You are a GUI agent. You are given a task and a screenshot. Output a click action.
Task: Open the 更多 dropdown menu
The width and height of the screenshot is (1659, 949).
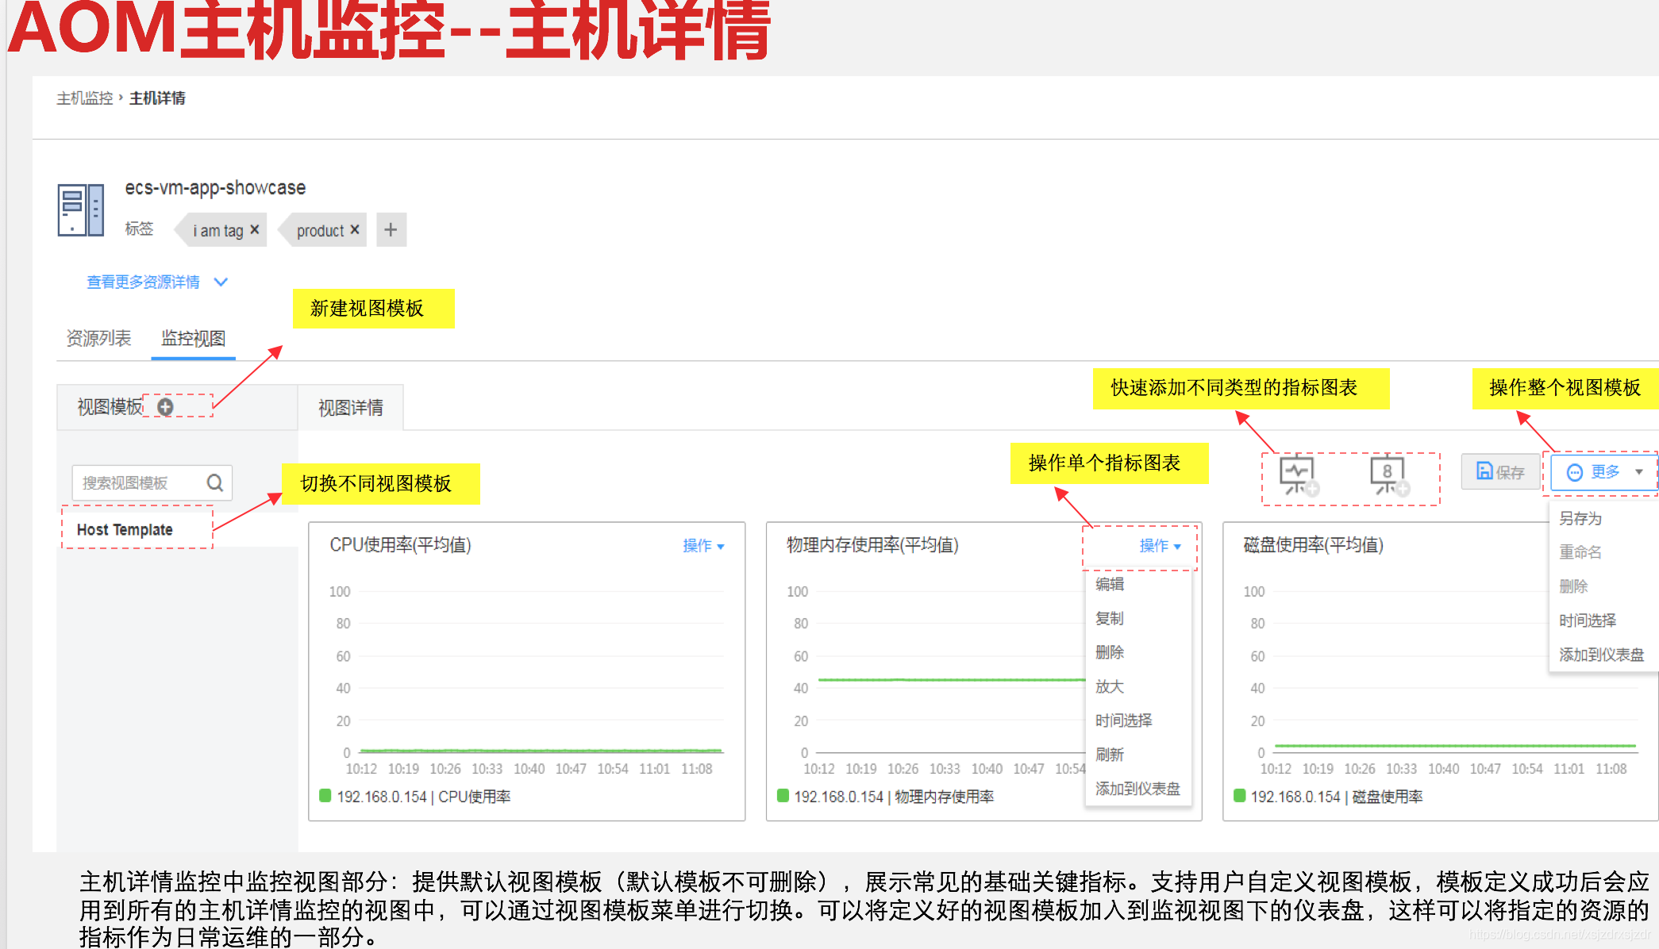pyautogui.click(x=1603, y=472)
